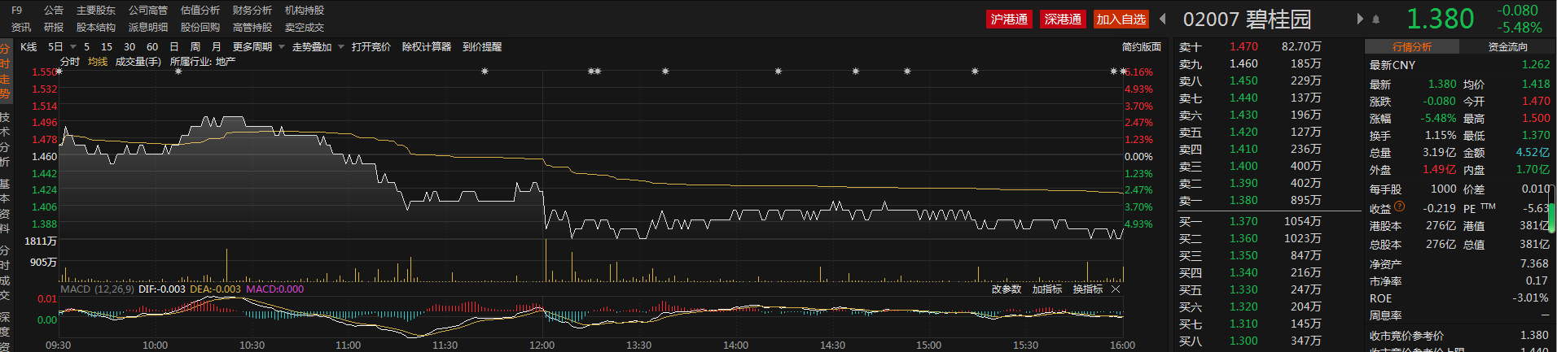Go to previous stock with left arrow
The width and height of the screenshot is (1557, 352).
tap(1163, 19)
